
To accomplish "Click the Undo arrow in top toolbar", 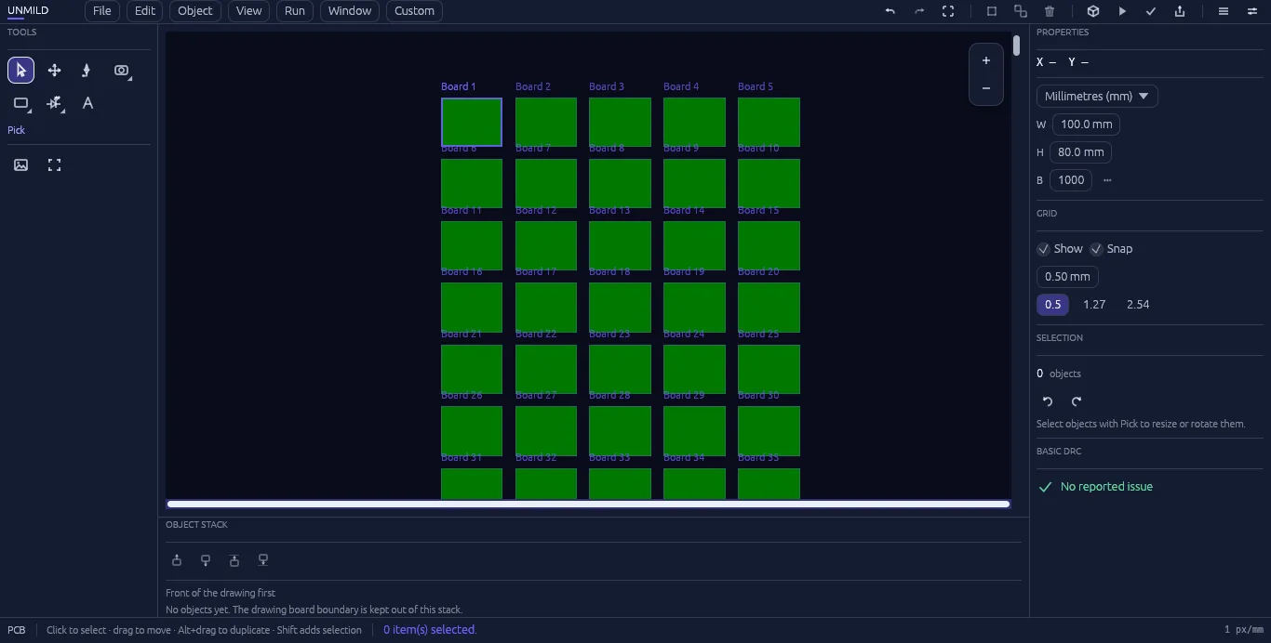I will [x=890, y=11].
